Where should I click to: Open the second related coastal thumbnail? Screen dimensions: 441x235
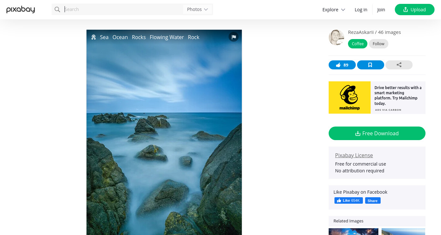(404, 232)
